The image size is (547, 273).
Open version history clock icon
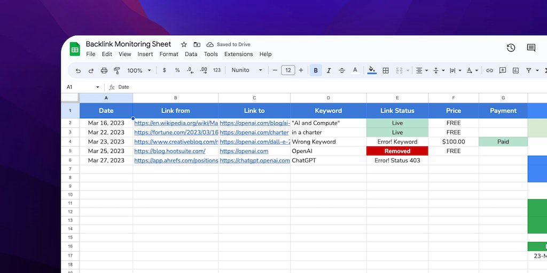point(511,48)
